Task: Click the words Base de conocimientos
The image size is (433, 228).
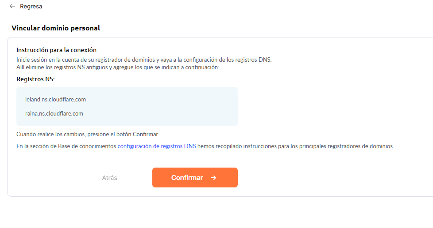Action: 87,146
